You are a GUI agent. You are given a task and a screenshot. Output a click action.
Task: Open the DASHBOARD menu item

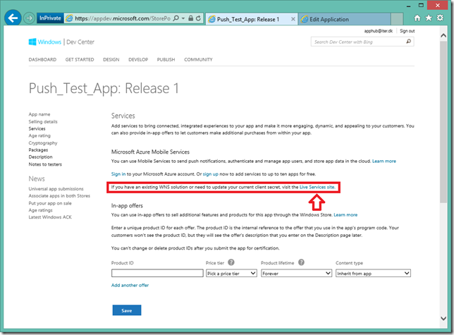(42, 60)
